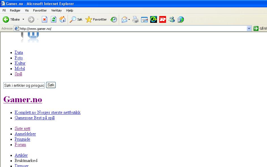Click the Gå til go button
The image size is (267, 167).
[260, 28]
